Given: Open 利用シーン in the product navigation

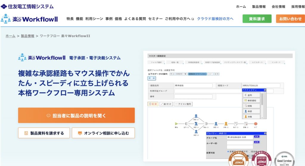Looking at the screenshot, I should [x=94, y=19].
